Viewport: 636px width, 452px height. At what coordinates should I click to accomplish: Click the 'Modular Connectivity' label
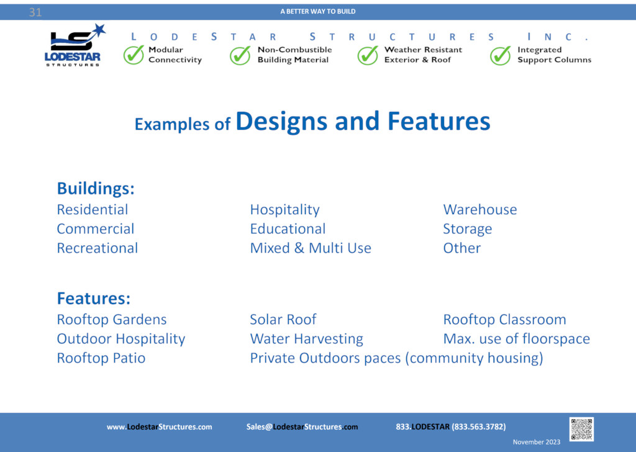coord(175,55)
